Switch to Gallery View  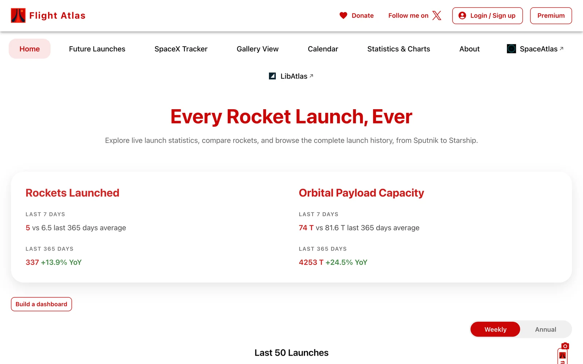click(x=258, y=49)
